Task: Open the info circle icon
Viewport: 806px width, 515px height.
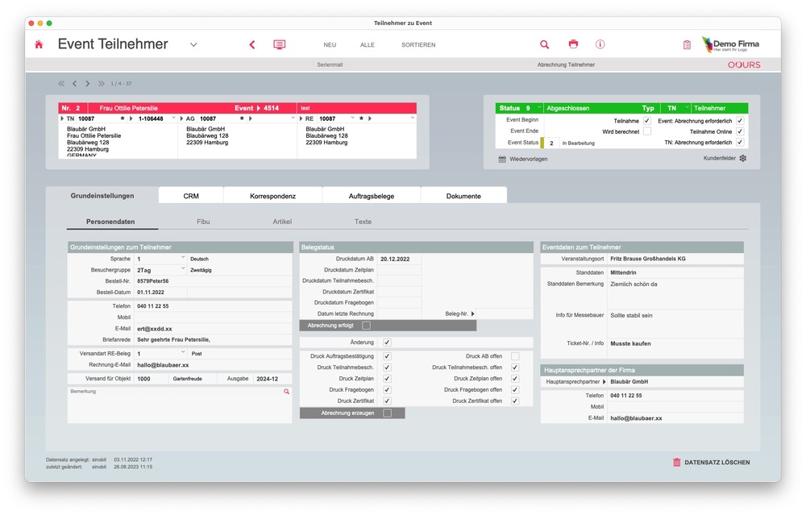Action: pos(600,45)
